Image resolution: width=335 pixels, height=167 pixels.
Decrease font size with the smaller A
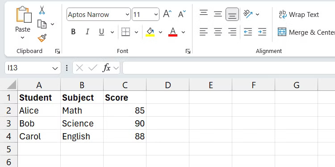tap(182, 14)
